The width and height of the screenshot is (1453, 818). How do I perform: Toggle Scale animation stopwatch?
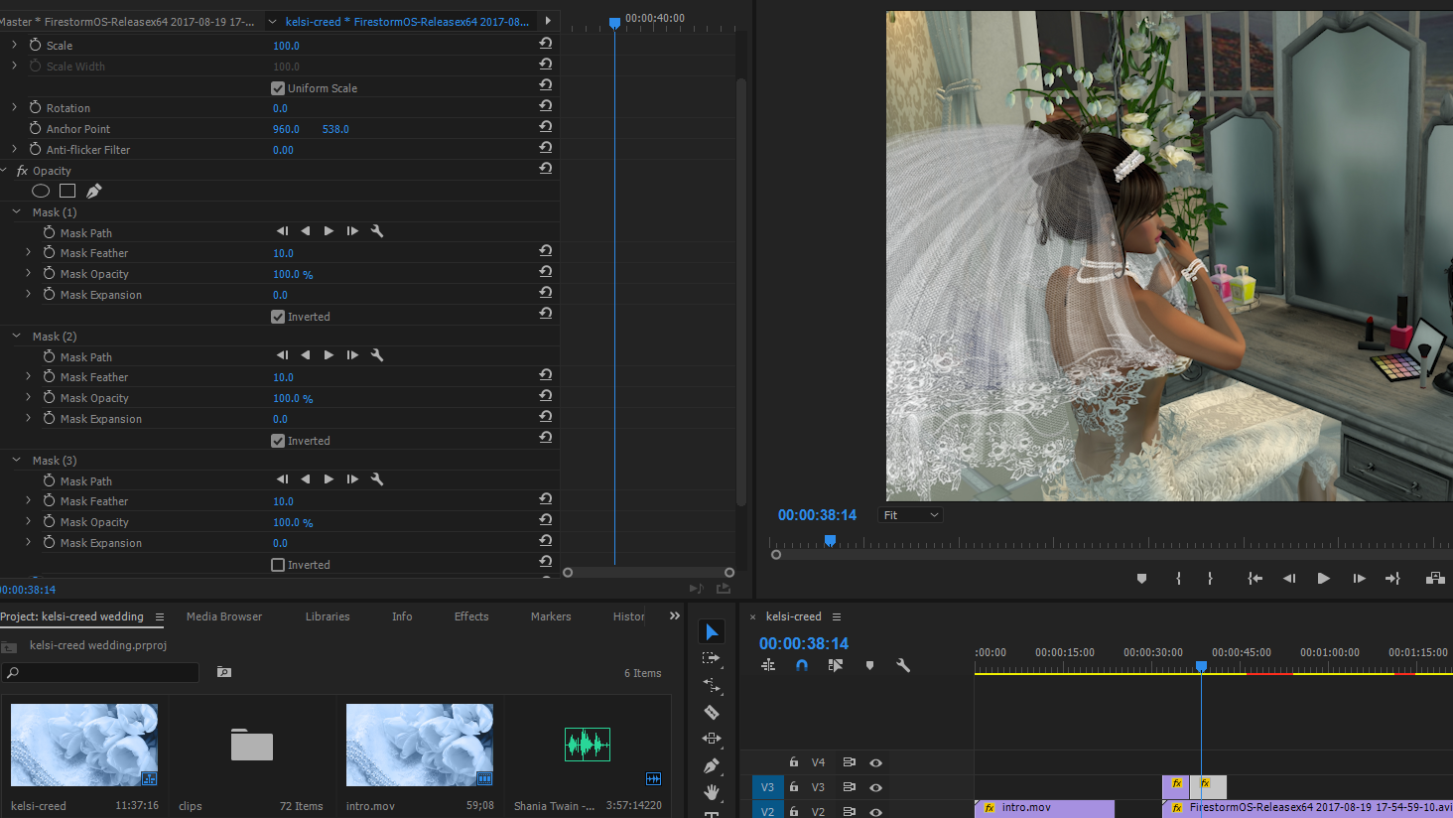coord(35,45)
